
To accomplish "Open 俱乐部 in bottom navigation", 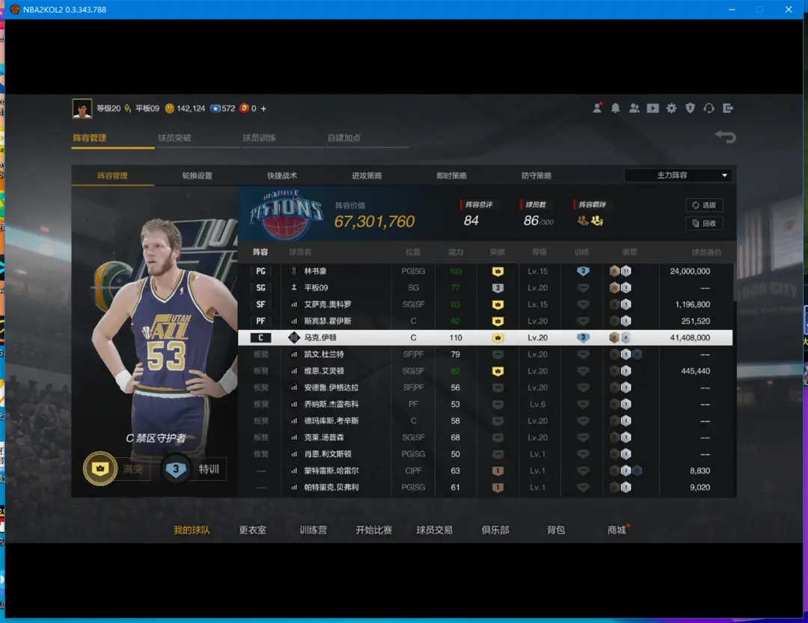I will coord(495,530).
